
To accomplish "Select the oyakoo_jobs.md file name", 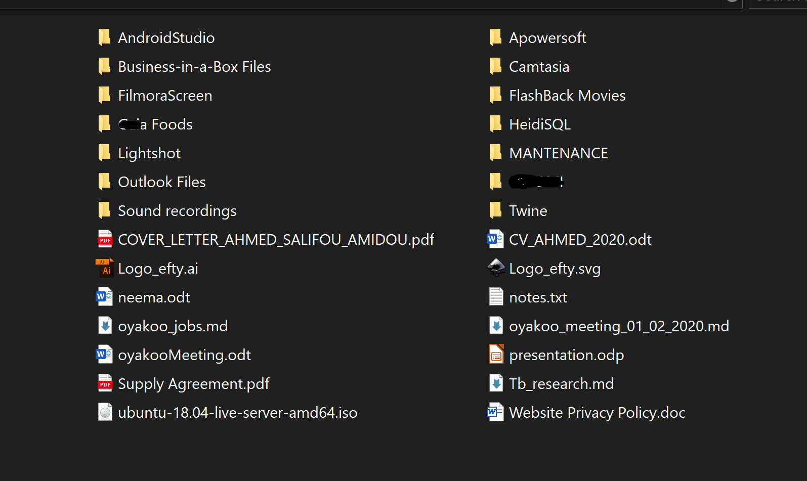I will point(173,326).
